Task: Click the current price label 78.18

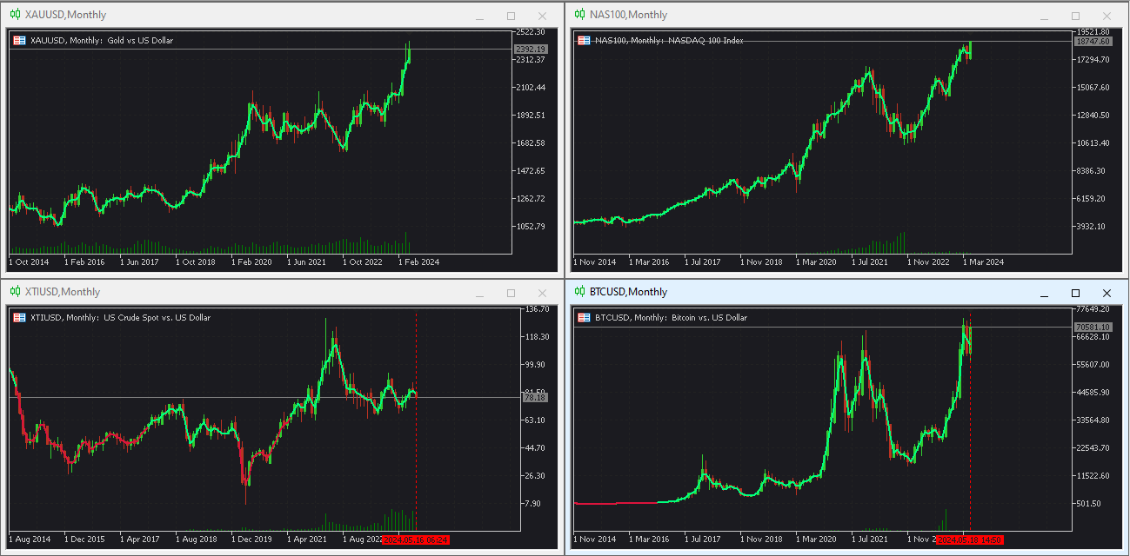Action: click(534, 397)
